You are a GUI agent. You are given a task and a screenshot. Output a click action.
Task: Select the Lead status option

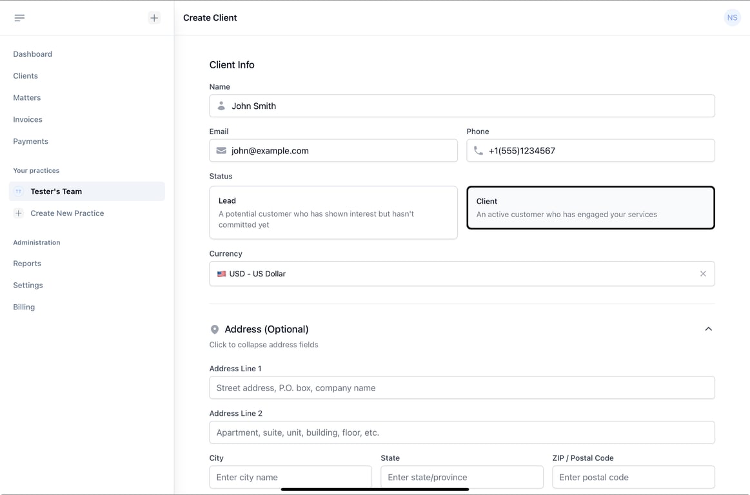333,213
